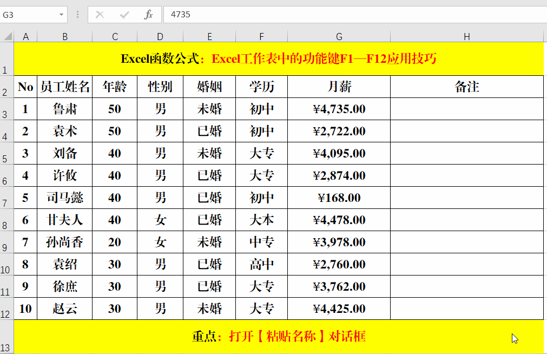Select the cell with name 赵云
The width and height of the screenshot is (547, 354).
pos(65,309)
